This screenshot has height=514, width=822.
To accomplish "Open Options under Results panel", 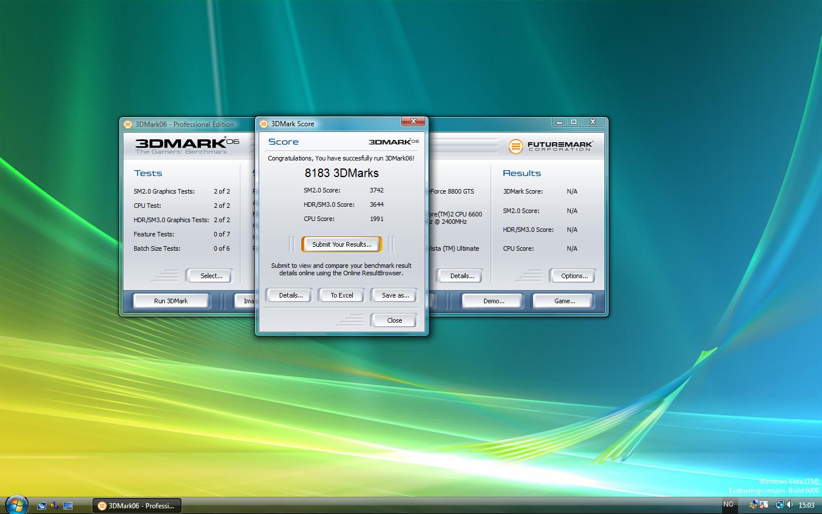I will coord(574,276).
